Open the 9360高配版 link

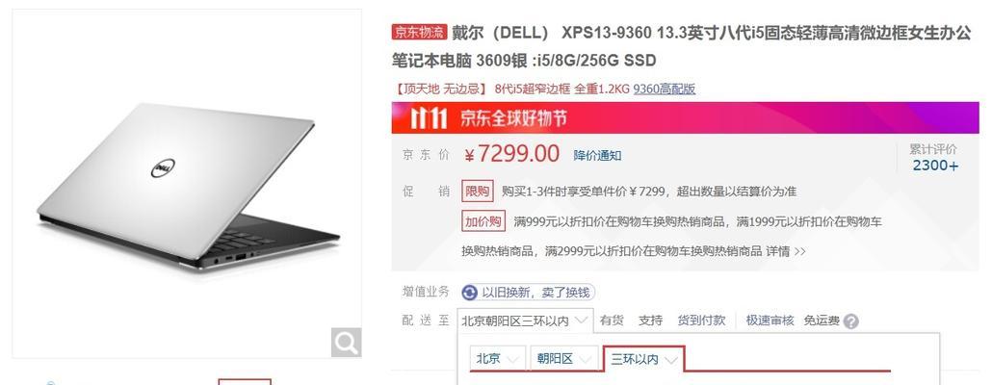click(x=665, y=90)
